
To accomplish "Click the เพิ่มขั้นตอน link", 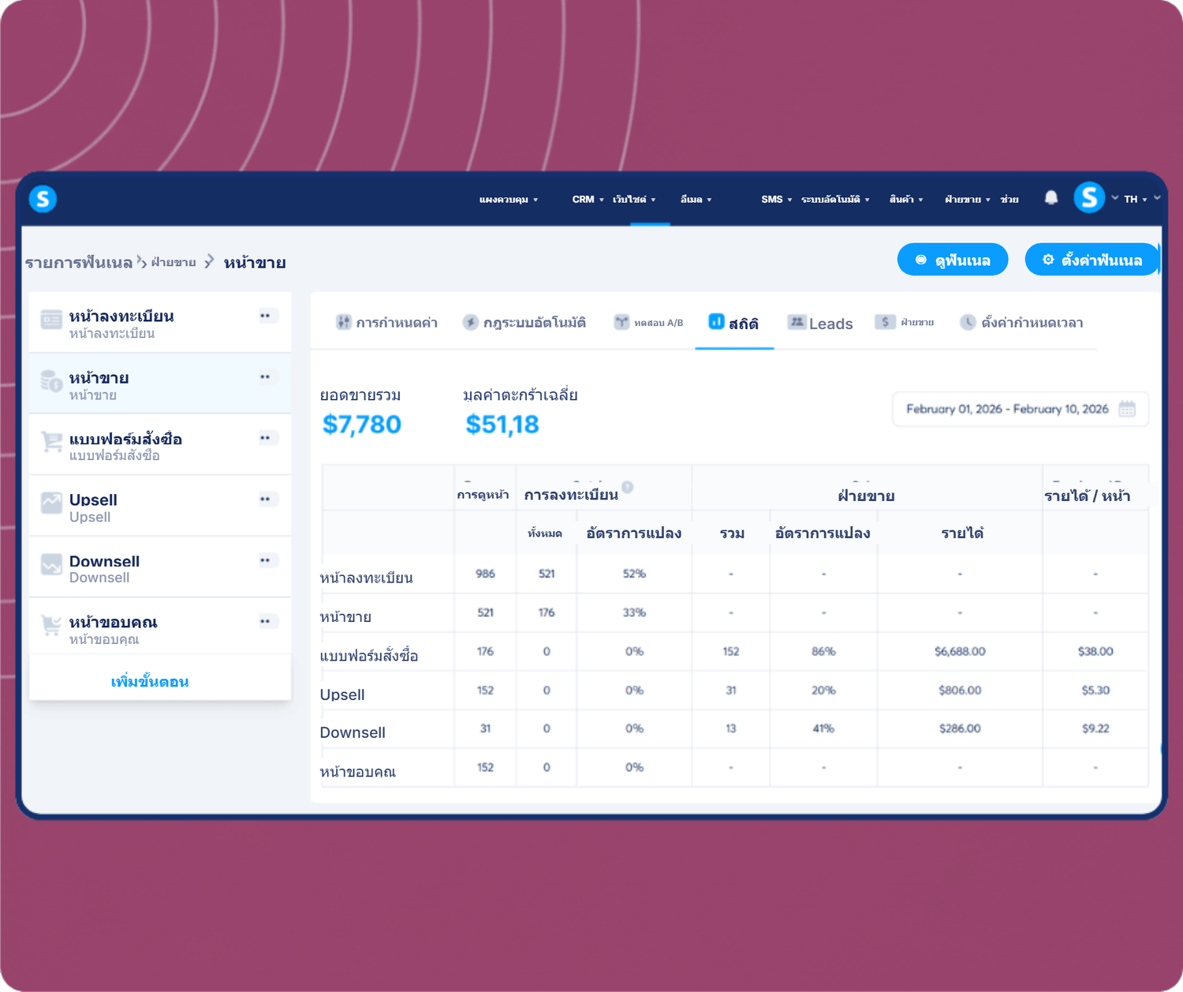I will [150, 682].
